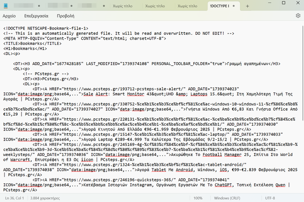Click the text 'Κατέβασμα Ιστοριών Instagram'
The image size is (304, 202).
(x=118, y=185)
